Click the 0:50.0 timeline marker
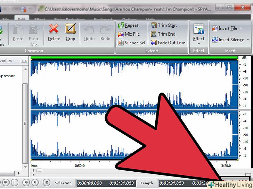Viewport: 253px width, 189px height. [80, 165]
